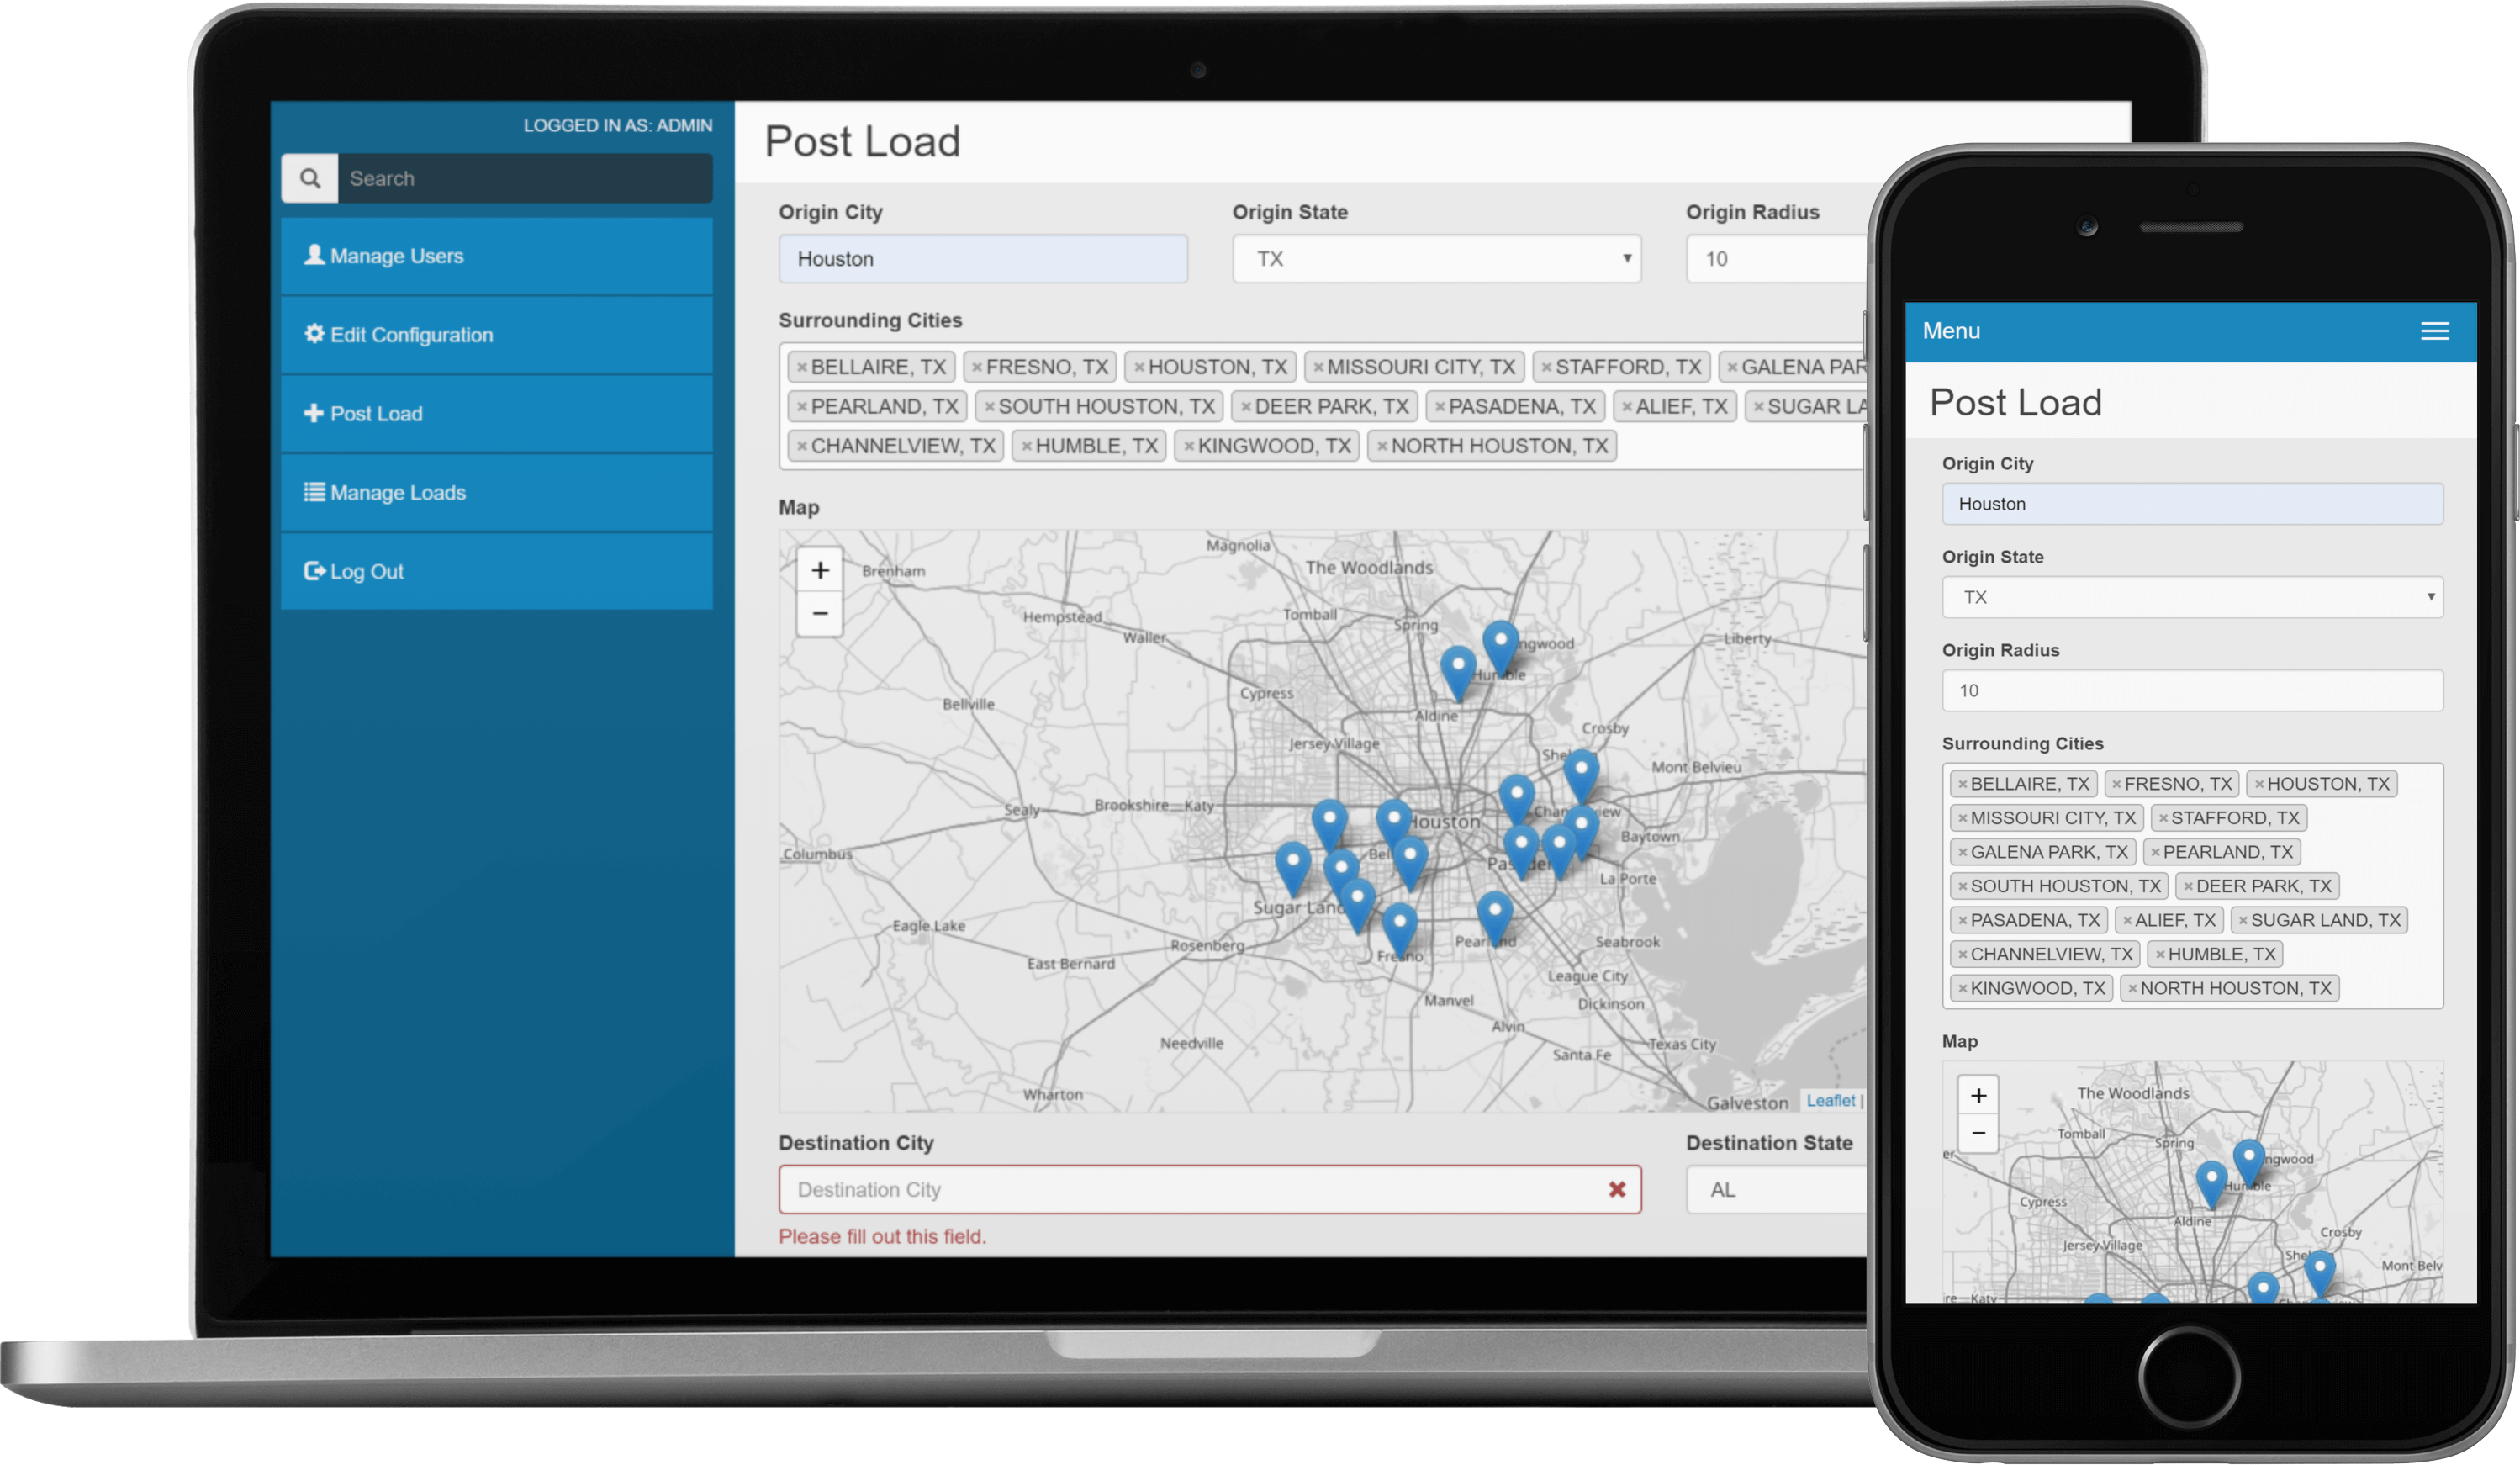The width and height of the screenshot is (2520, 1465).
Task: Click the search magnifier icon in sidebar
Action: (x=310, y=178)
